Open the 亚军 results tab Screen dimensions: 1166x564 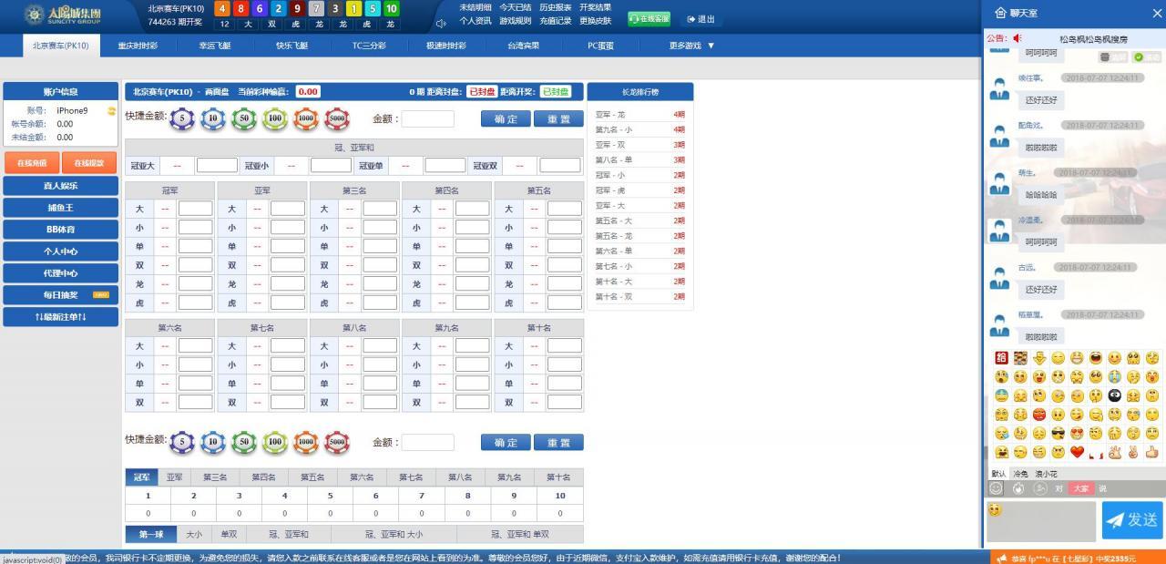(x=174, y=477)
